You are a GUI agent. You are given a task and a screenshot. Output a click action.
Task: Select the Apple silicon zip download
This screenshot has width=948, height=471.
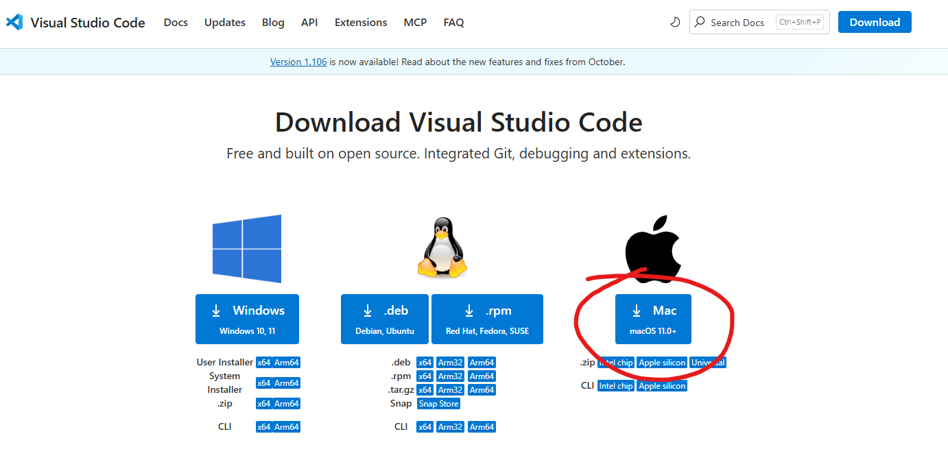tap(661, 362)
